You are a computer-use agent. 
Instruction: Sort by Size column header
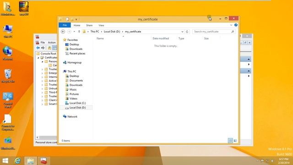(x=206, y=38)
